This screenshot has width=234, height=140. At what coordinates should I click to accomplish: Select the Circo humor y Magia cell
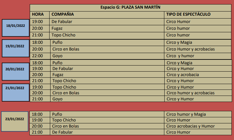186,114
